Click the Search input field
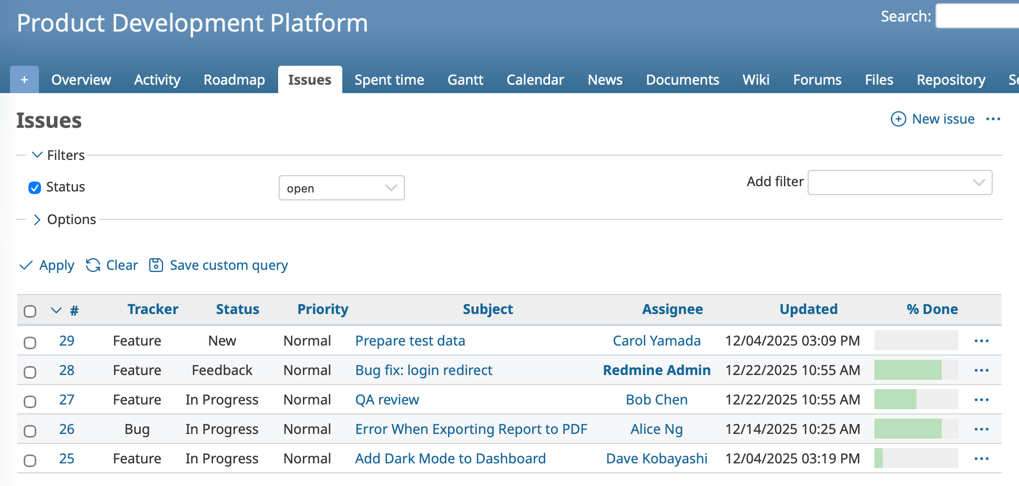This screenshot has height=486, width=1019. pos(977,16)
